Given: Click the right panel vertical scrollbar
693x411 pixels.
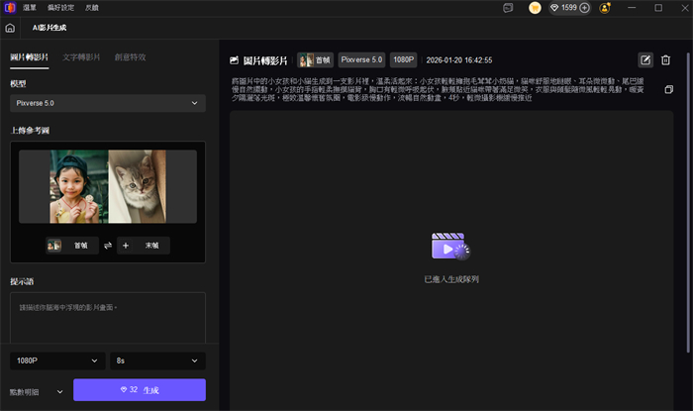Looking at the screenshot, I should pos(688,202).
